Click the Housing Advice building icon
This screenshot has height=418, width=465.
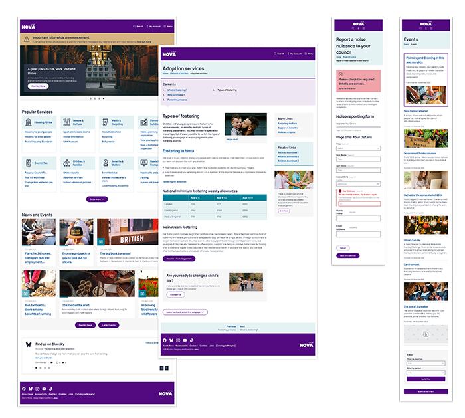(x=29, y=122)
